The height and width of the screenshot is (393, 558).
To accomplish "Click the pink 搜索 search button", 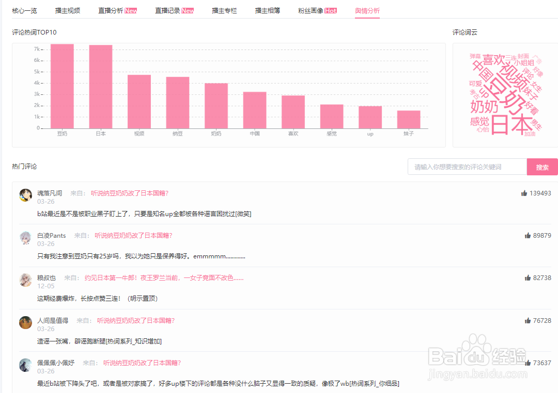I will pos(542,167).
